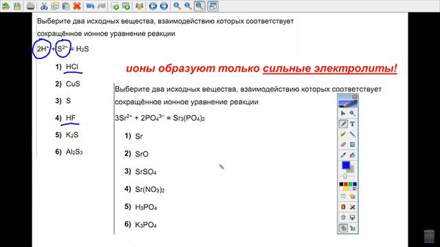Viewport: 440px width, 247px height.
Task: Click the open file icon in toolbar
Action: (5, 6)
